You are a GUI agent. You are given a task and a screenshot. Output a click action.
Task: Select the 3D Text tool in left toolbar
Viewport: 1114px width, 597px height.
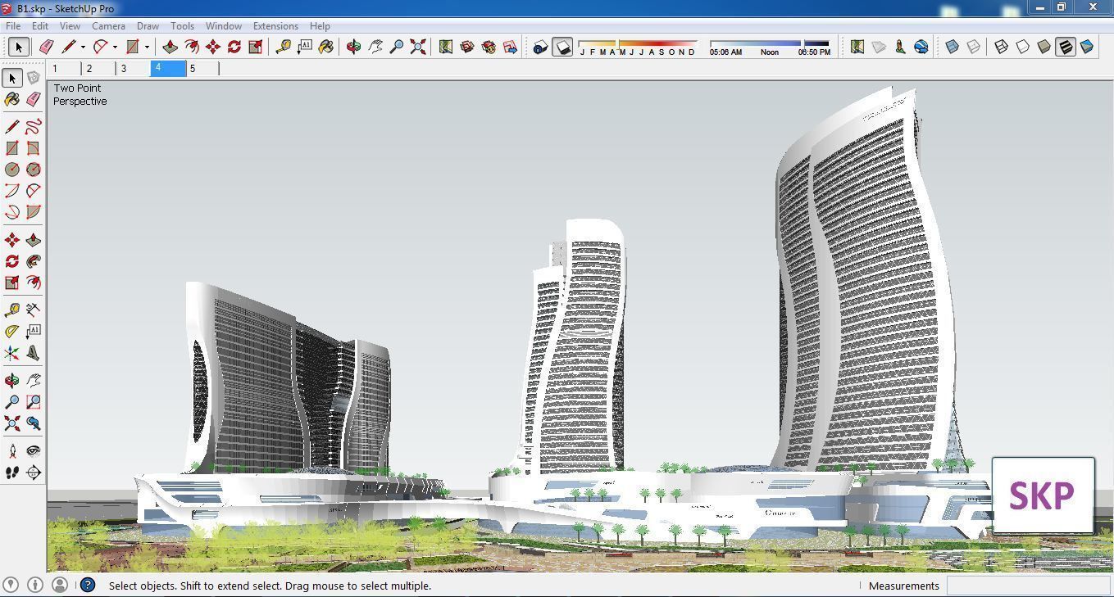click(33, 353)
